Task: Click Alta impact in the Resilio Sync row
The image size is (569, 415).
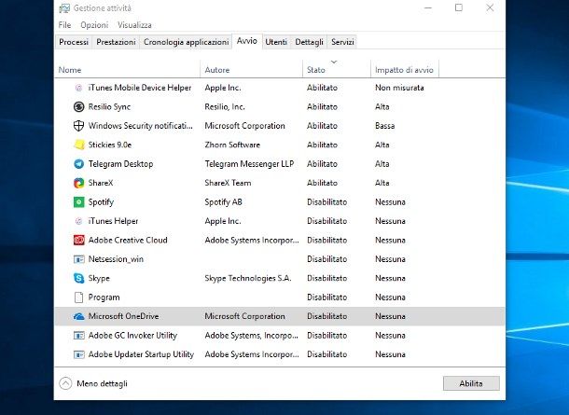Action: click(382, 106)
